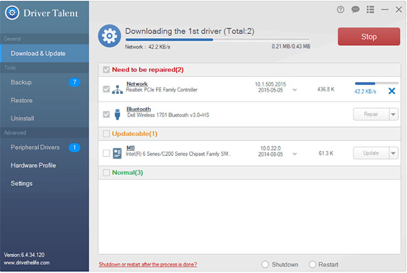Click the gear icon beside download status
Viewport: 407px width, 273px height.
click(110, 36)
